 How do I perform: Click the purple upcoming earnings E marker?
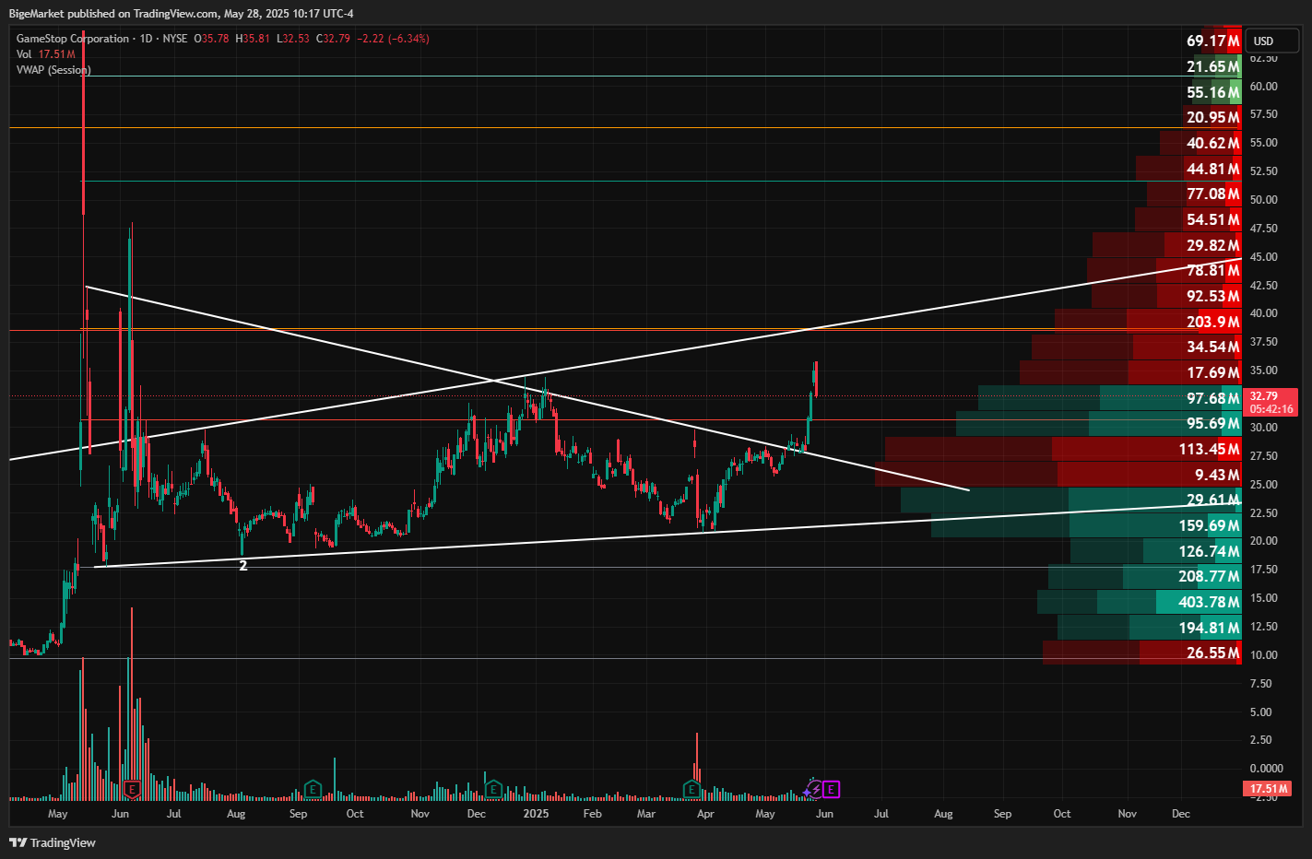coord(832,789)
